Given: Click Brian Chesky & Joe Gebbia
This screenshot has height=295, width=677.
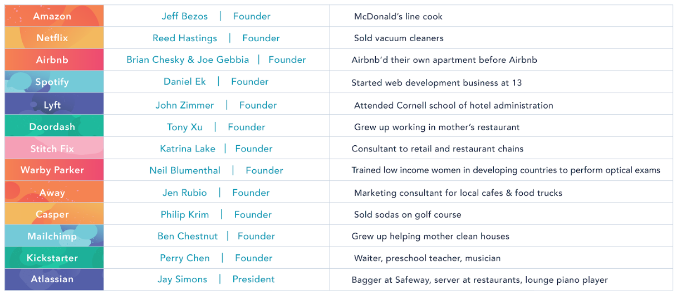Looking at the screenshot, I should click(188, 60).
